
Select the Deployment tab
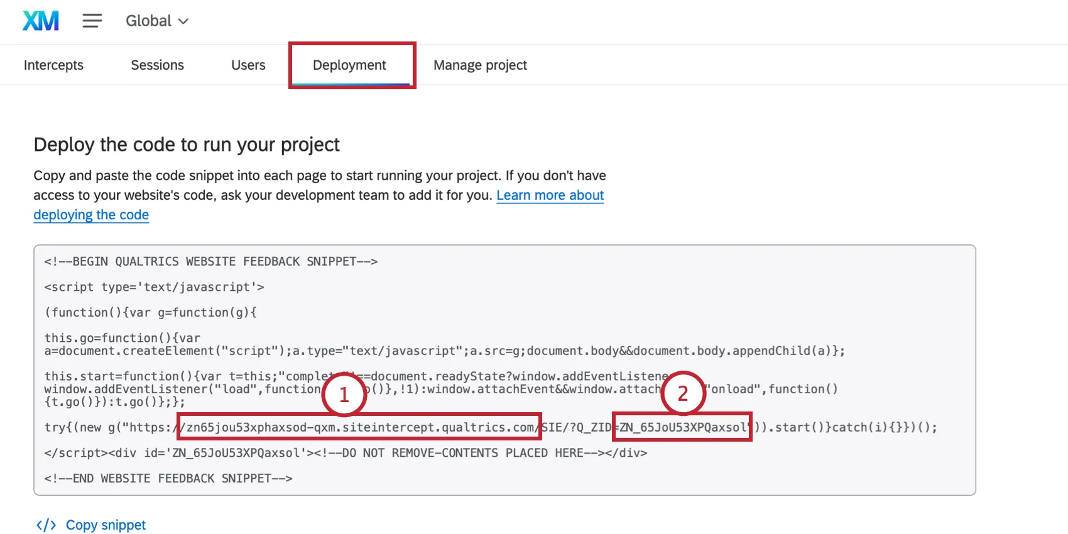[349, 65]
